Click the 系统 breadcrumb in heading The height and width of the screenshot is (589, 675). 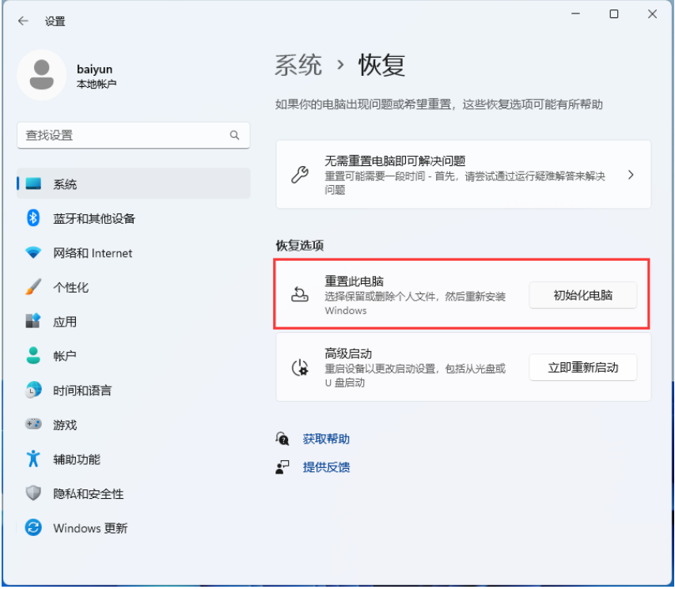click(x=298, y=66)
